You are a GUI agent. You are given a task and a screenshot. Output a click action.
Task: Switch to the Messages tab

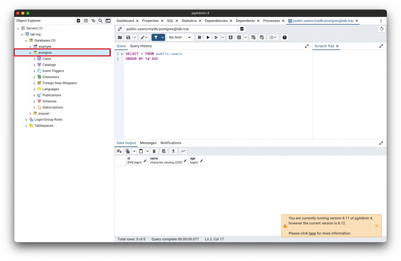pos(148,143)
